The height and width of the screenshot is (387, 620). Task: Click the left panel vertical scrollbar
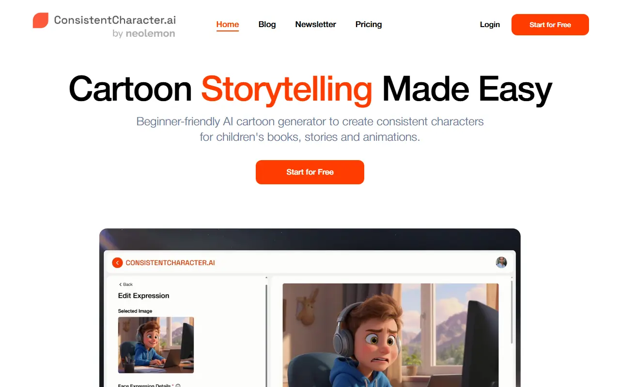tap(266, 334)
